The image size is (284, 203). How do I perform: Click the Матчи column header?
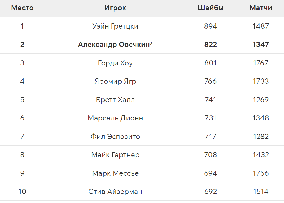point(261,8)
